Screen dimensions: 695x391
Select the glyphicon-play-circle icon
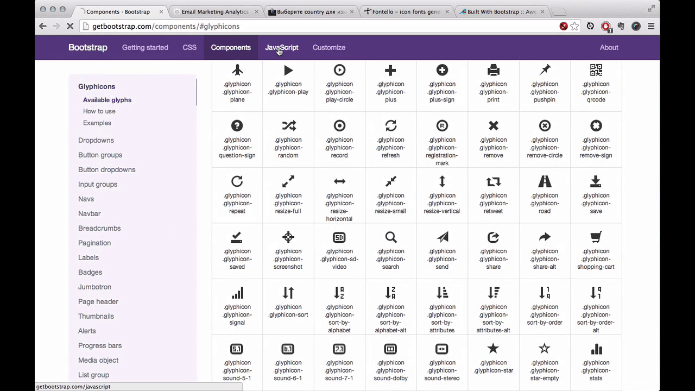[339, 70]
